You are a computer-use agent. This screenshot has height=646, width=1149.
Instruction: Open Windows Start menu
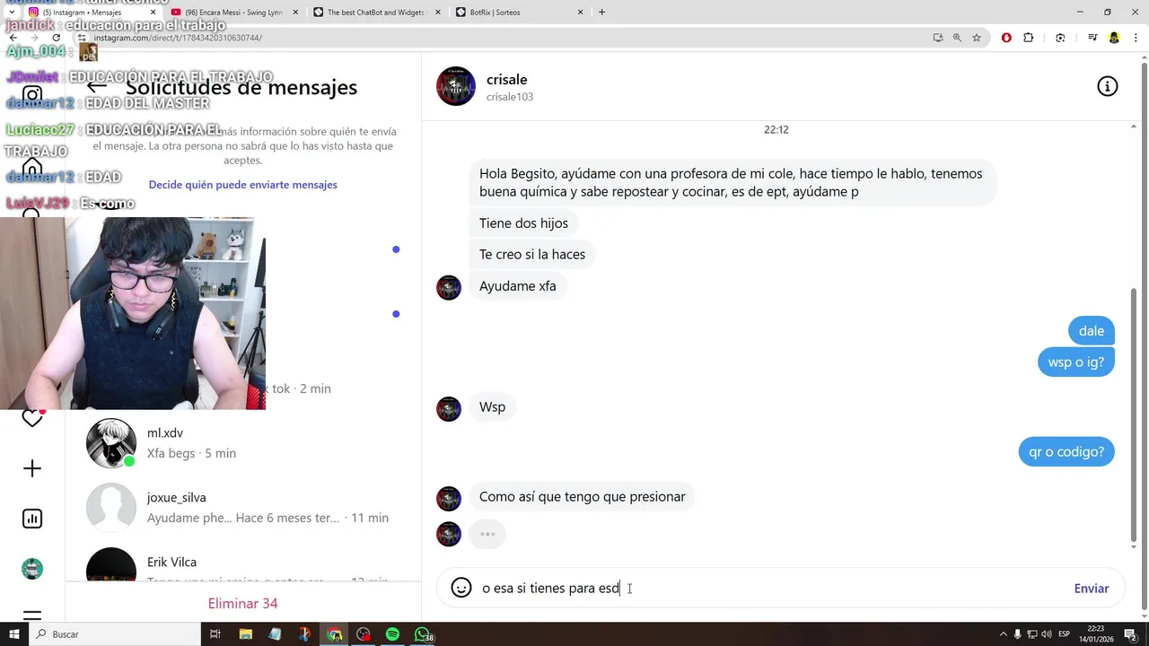coord(13,634)
